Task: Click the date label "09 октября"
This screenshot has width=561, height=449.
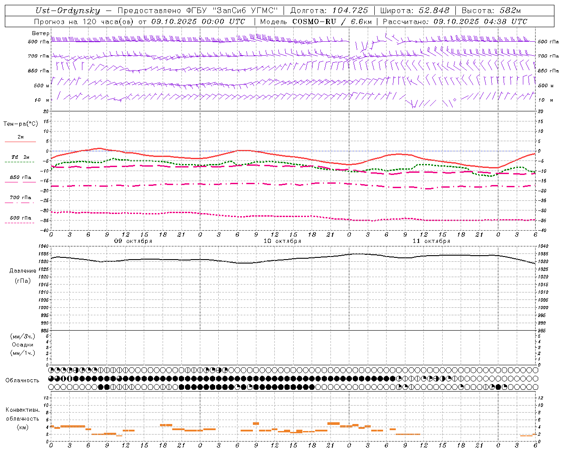Action: point(133,241)
